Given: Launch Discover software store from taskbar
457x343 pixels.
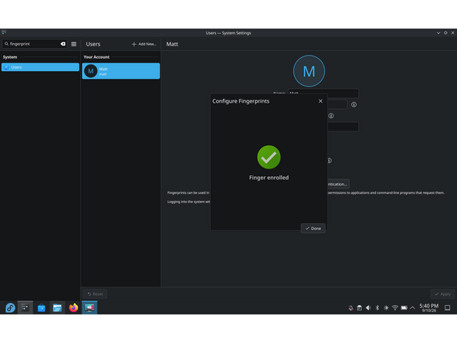Looking at the screenshot, I should [x=42, y=307].
